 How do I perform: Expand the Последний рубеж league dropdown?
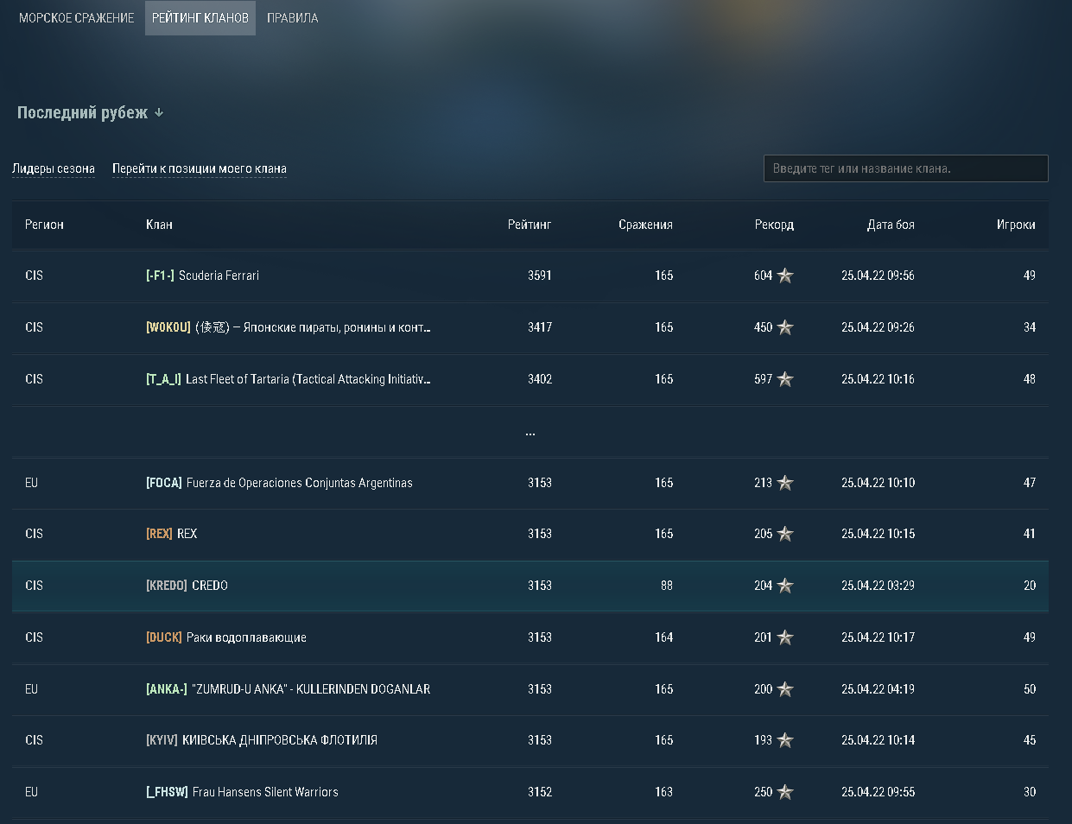tap(91, 113)
